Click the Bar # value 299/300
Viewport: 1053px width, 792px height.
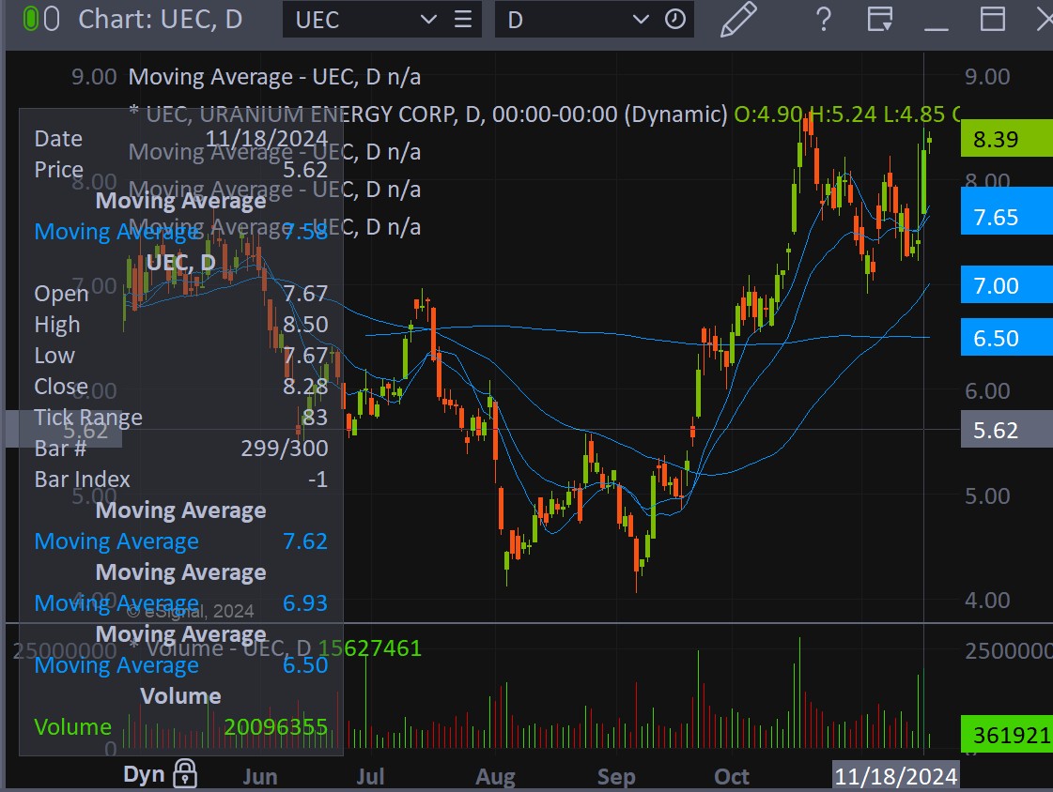[x=284, y=448]
